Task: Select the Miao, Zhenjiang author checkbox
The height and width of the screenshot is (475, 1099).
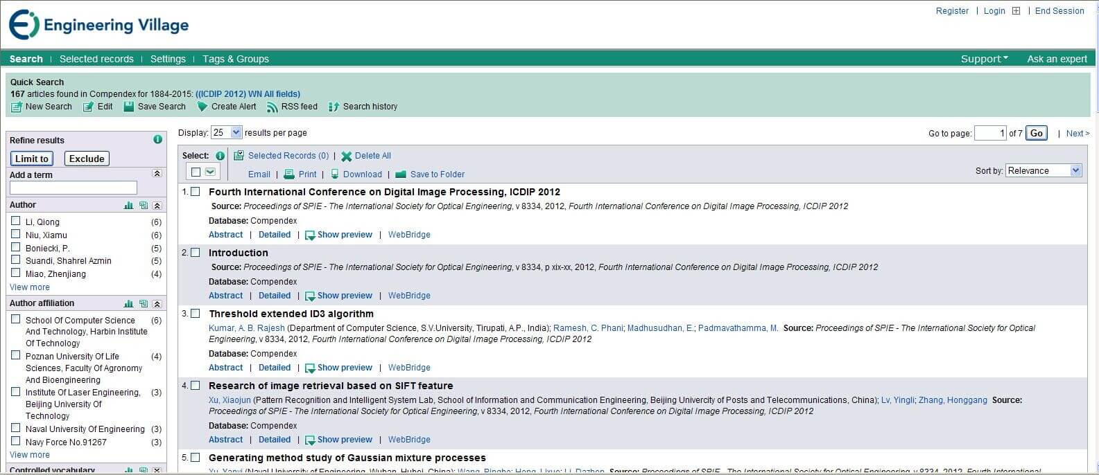Action: click(16, 273)
